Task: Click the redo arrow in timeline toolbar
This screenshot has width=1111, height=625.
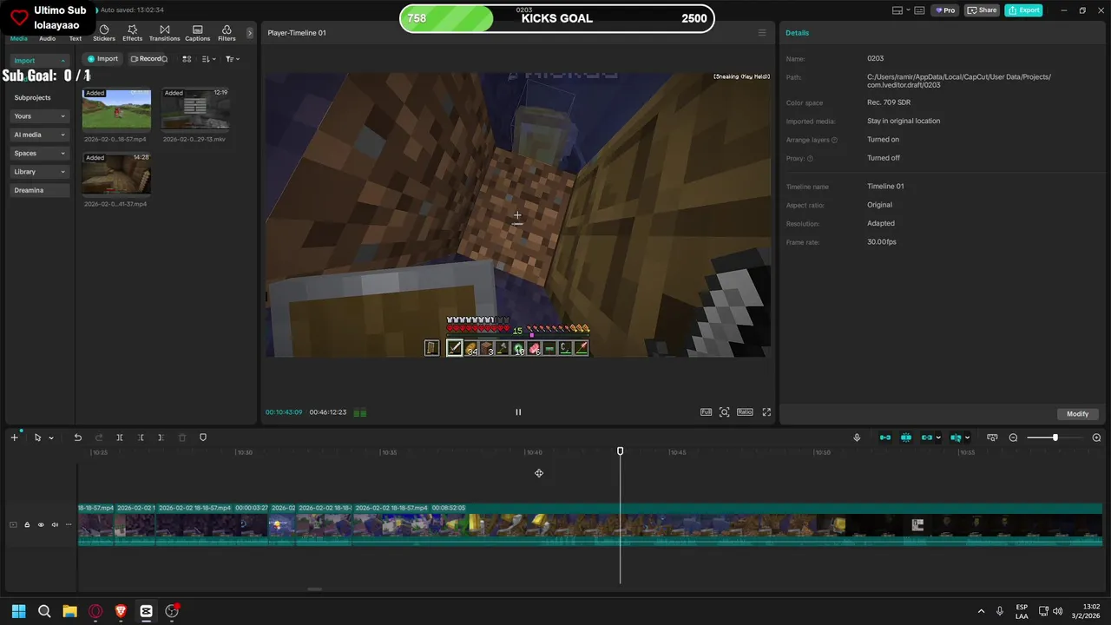Action: 98,437
